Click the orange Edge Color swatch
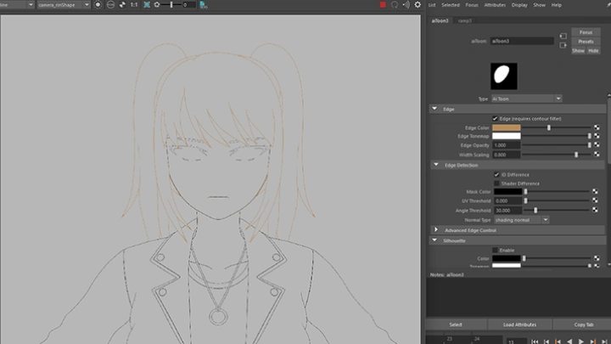 click(507, 127)
